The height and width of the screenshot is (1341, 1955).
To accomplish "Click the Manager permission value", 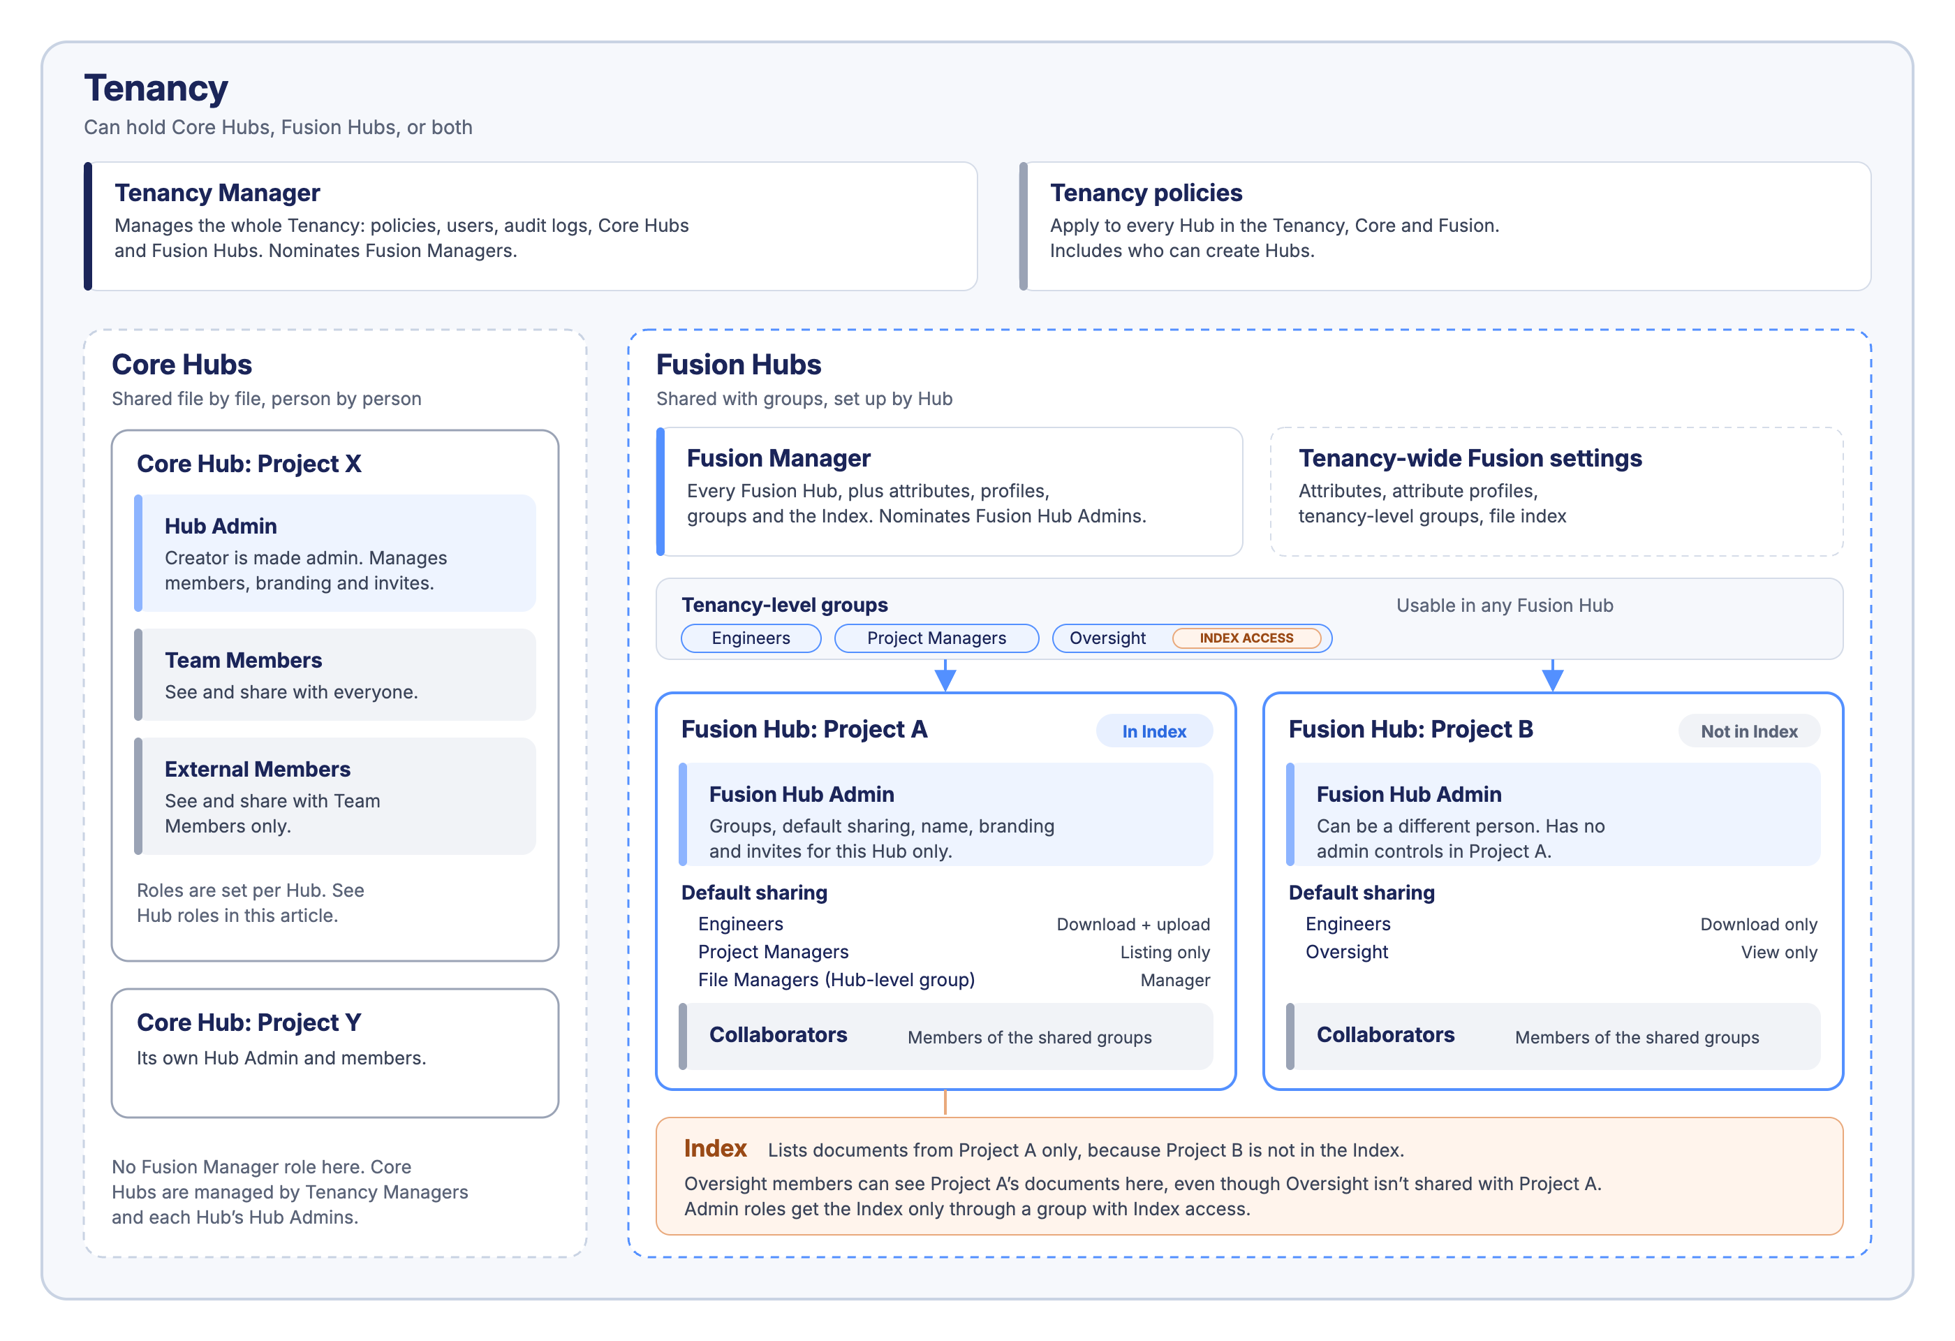I will [1174, 980].
